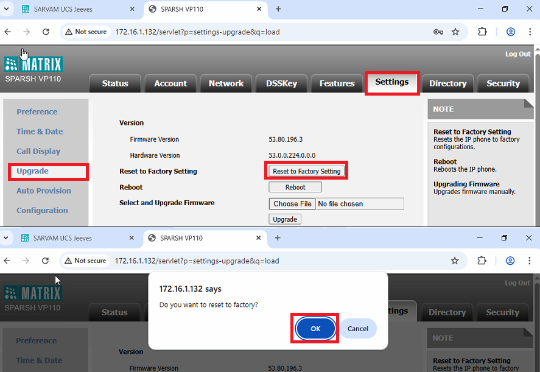Viewport: 540px width, 372px height.
Task: Click the Upgrade firmware button
Action: (x=285, y=219)
